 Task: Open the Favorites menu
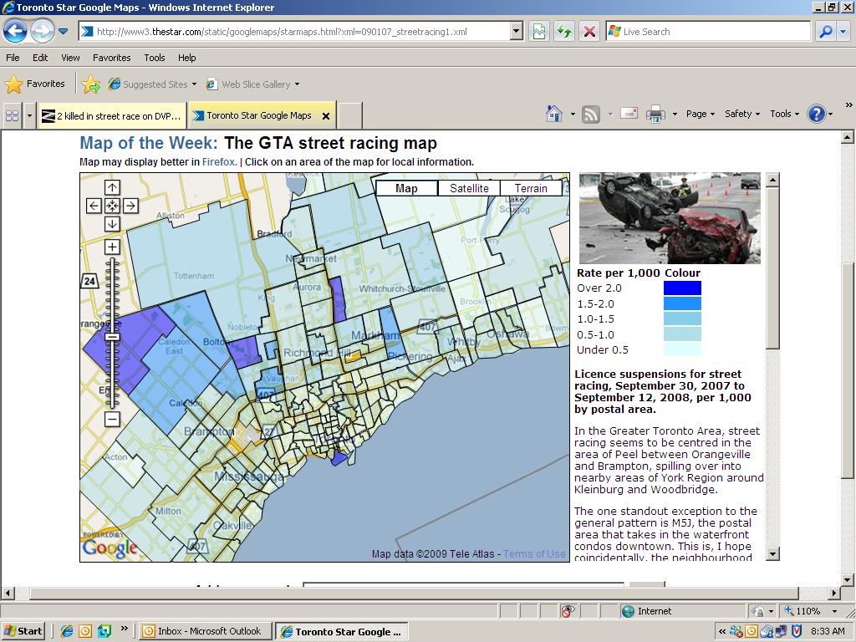click(x=111, y=58)
